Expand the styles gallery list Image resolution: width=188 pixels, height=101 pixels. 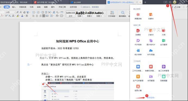pyautogui.click(x=105, y=16)
